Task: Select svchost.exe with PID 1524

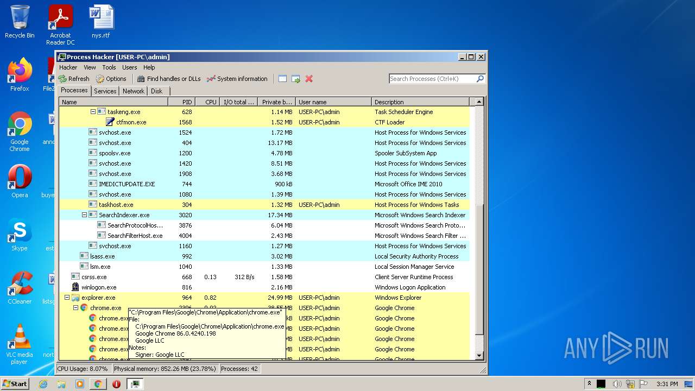Action: [x=264, y=133]
